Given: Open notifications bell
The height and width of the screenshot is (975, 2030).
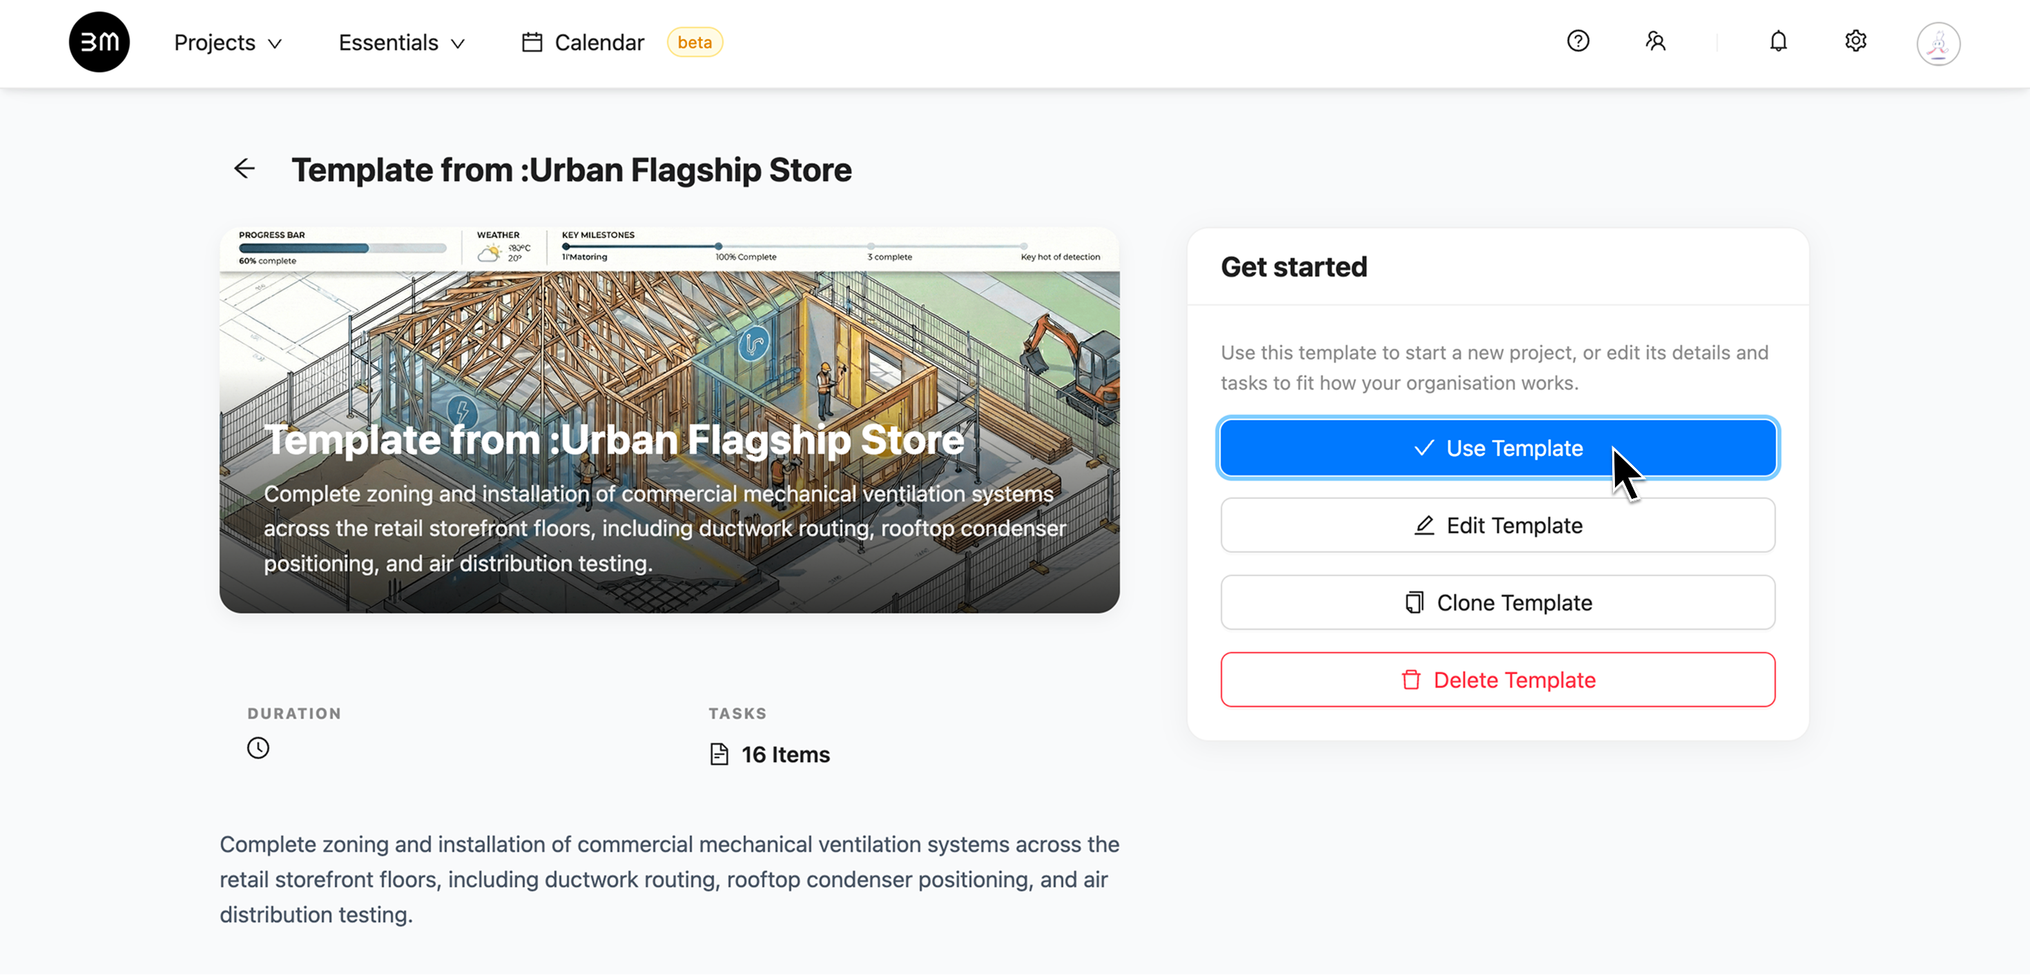Looking at the screenshot, I should click(1778, 41).
